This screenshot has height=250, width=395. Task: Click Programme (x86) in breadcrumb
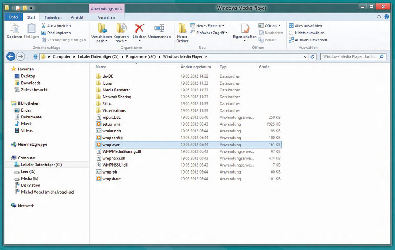pos(141,57)
